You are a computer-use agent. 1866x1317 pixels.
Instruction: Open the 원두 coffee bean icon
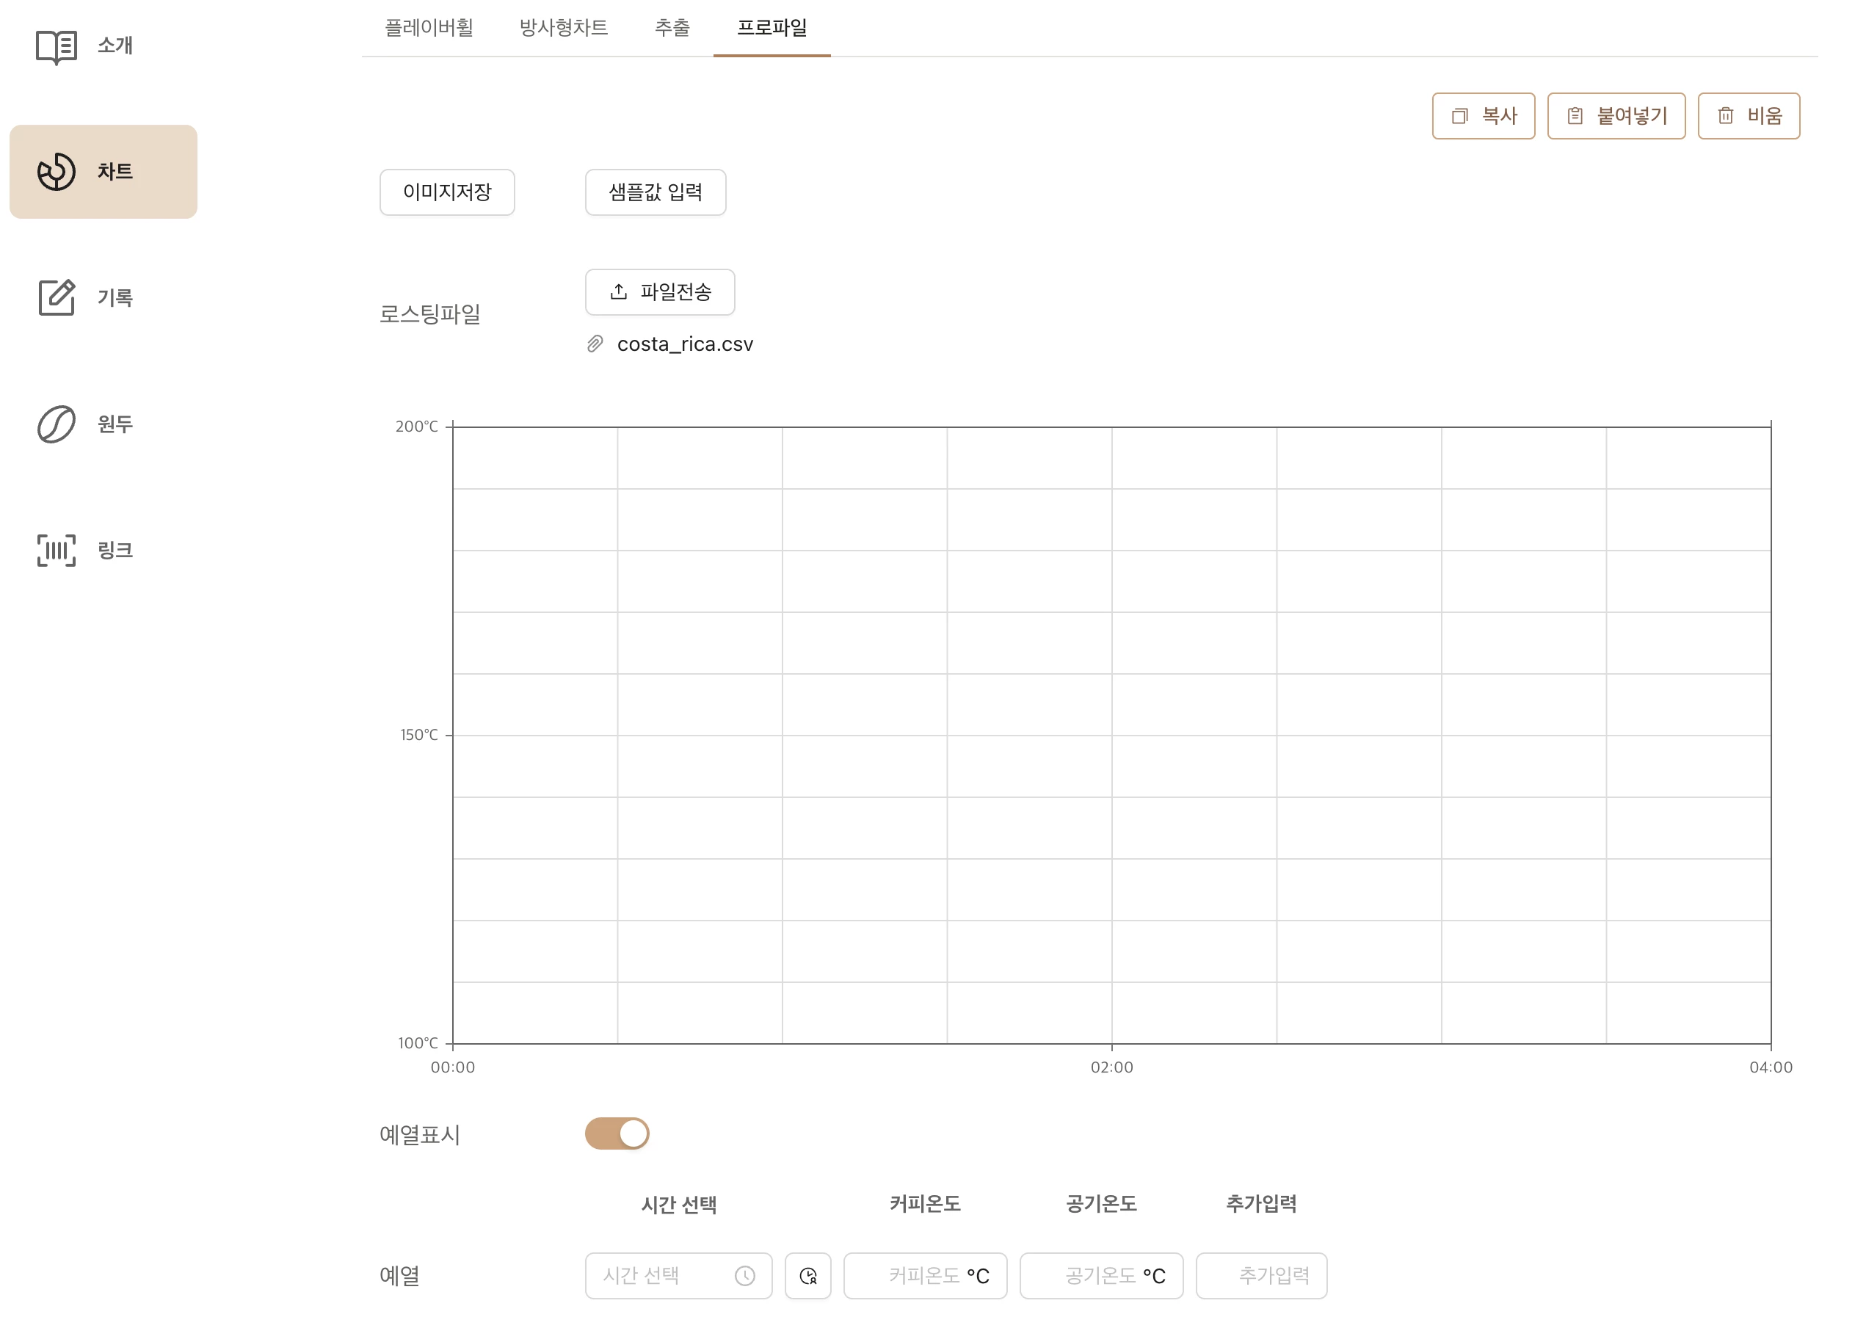pyautogui.click(x=56, y=424)
